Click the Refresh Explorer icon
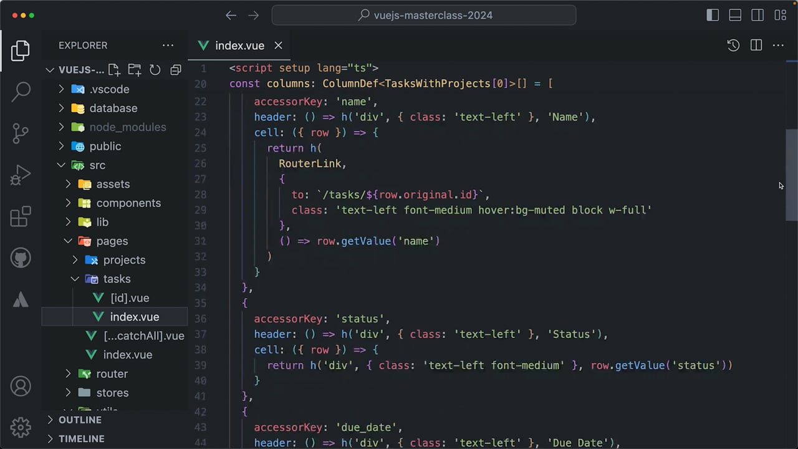 click(155, 70)
